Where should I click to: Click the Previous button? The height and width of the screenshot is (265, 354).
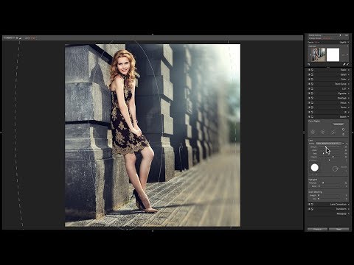(x=317, y=229)
